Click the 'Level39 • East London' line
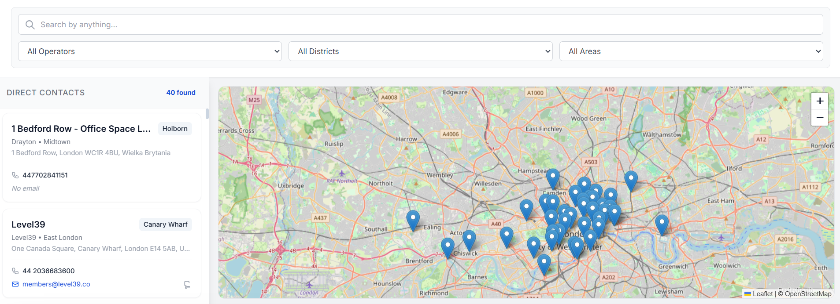Image resolution: width=840 pixels, height=304 pixels. click(47, 238)
